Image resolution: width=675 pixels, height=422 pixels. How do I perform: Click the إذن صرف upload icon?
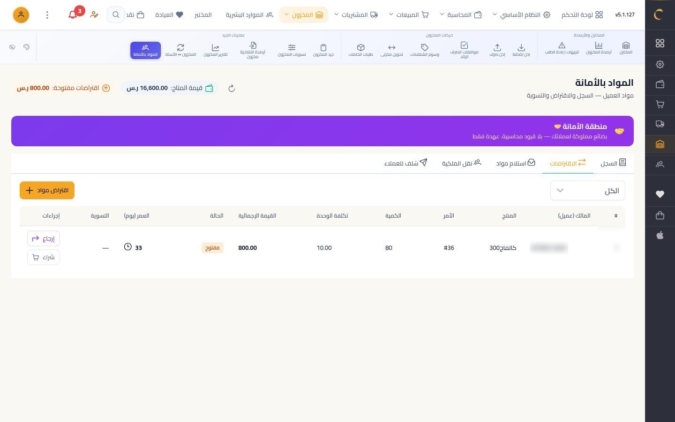(x=497, y=47)
